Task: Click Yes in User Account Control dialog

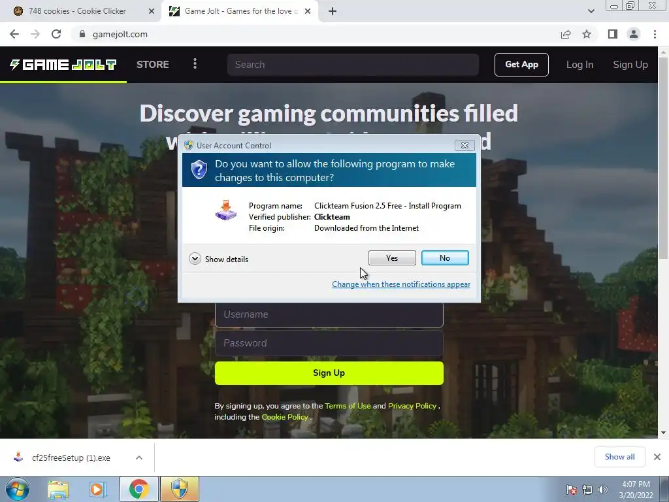Action: [x=392, y=258]
